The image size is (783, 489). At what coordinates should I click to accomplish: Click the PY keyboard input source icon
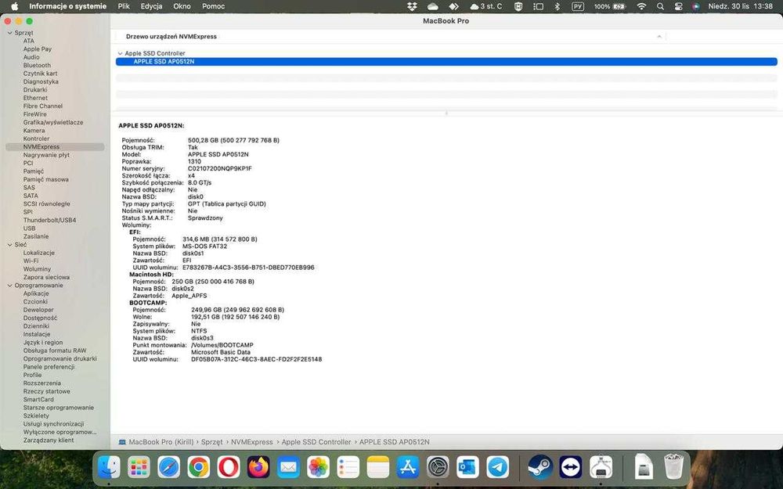578,6
